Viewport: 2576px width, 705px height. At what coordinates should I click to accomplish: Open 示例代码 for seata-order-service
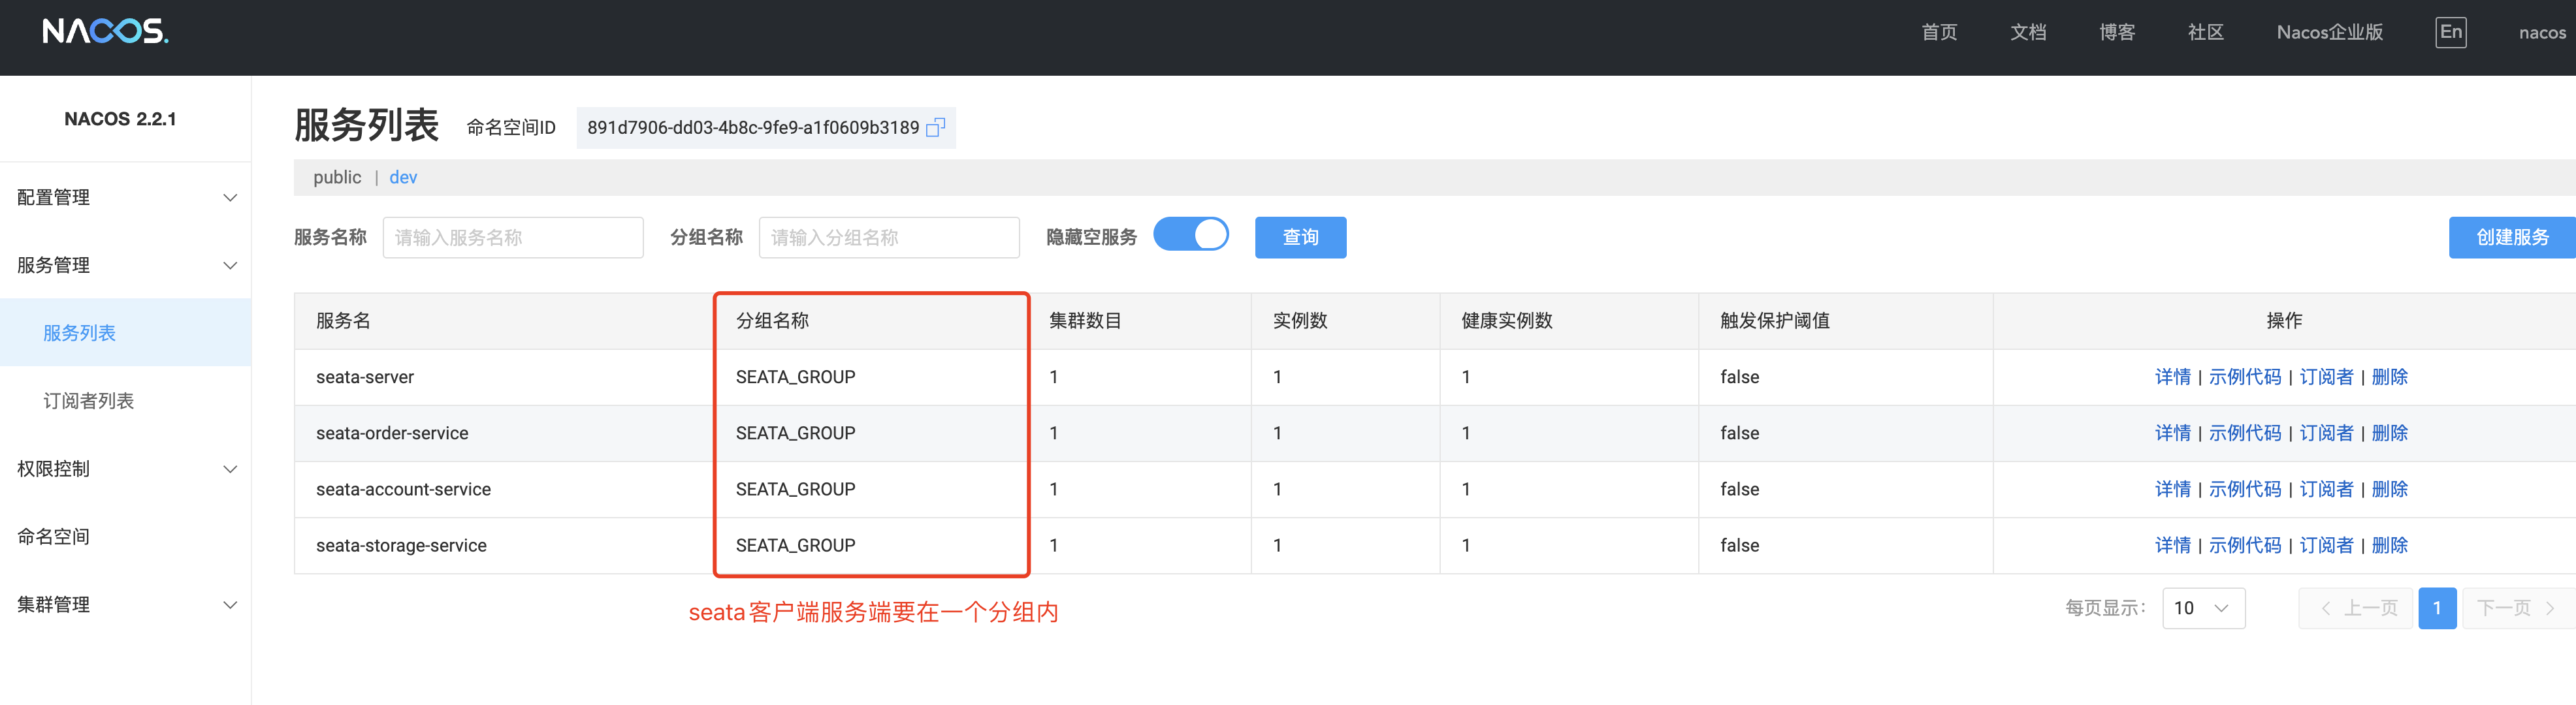(x=2244, y=433)
